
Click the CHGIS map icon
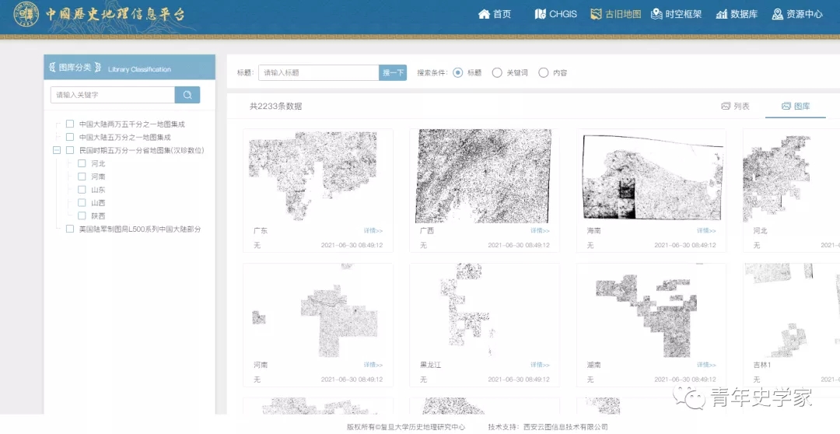540,14
